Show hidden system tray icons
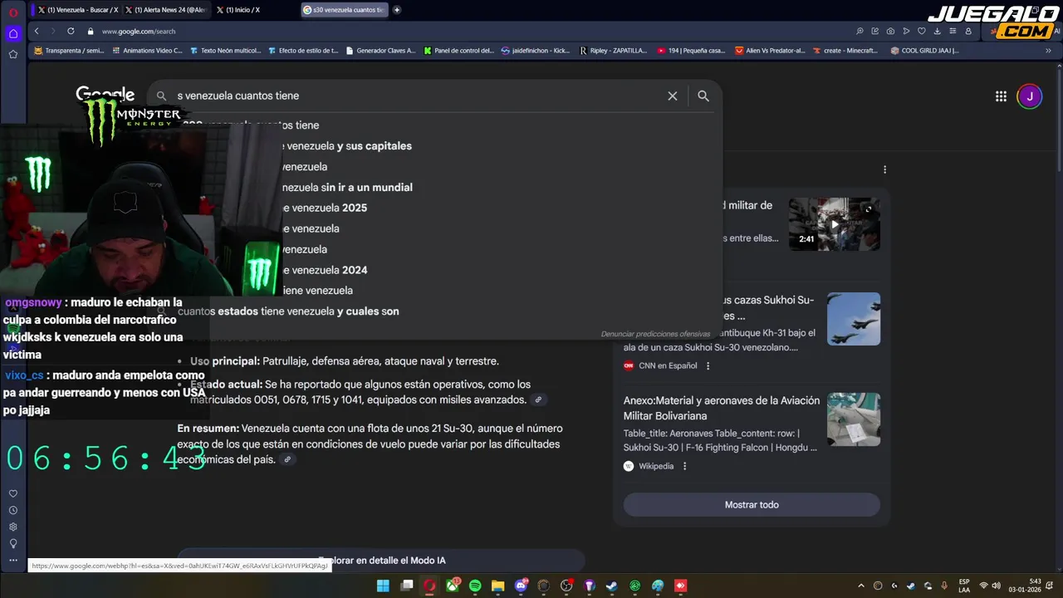1063x598 pixels. point(860,586)
